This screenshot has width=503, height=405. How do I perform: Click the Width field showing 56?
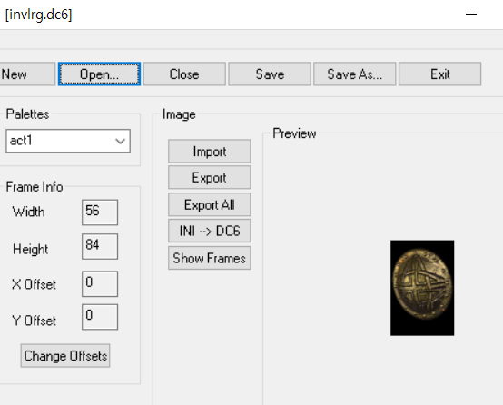(x=100, y=212)
